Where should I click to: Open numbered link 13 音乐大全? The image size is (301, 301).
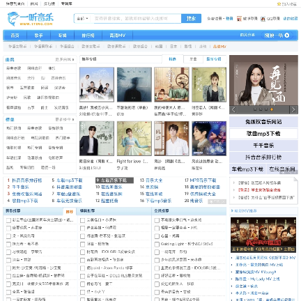pyautogui.click(x=154, y=180)
